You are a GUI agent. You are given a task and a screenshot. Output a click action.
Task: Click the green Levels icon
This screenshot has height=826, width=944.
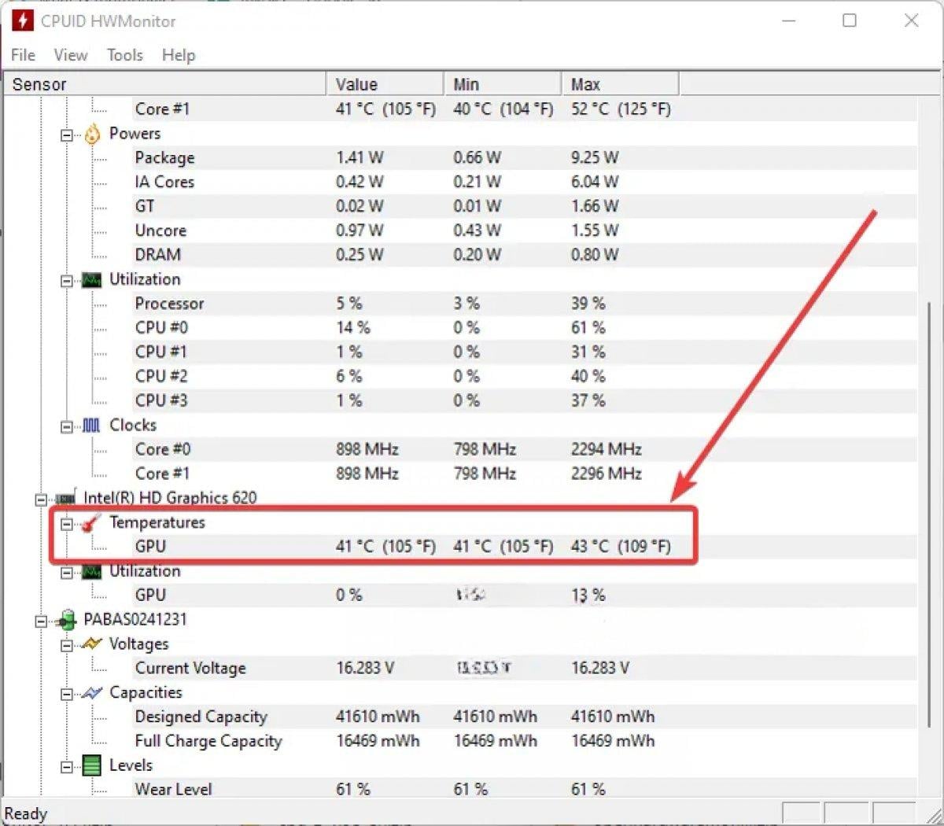(92, 765)
